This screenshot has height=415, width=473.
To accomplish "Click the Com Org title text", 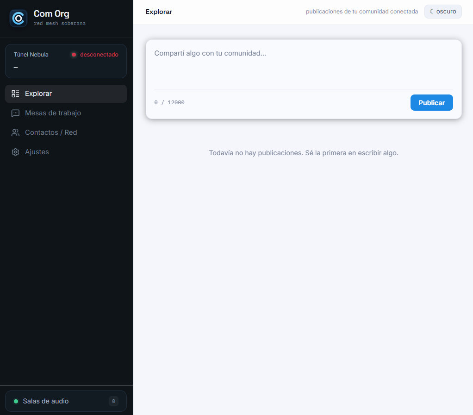I will coord(51,14).
